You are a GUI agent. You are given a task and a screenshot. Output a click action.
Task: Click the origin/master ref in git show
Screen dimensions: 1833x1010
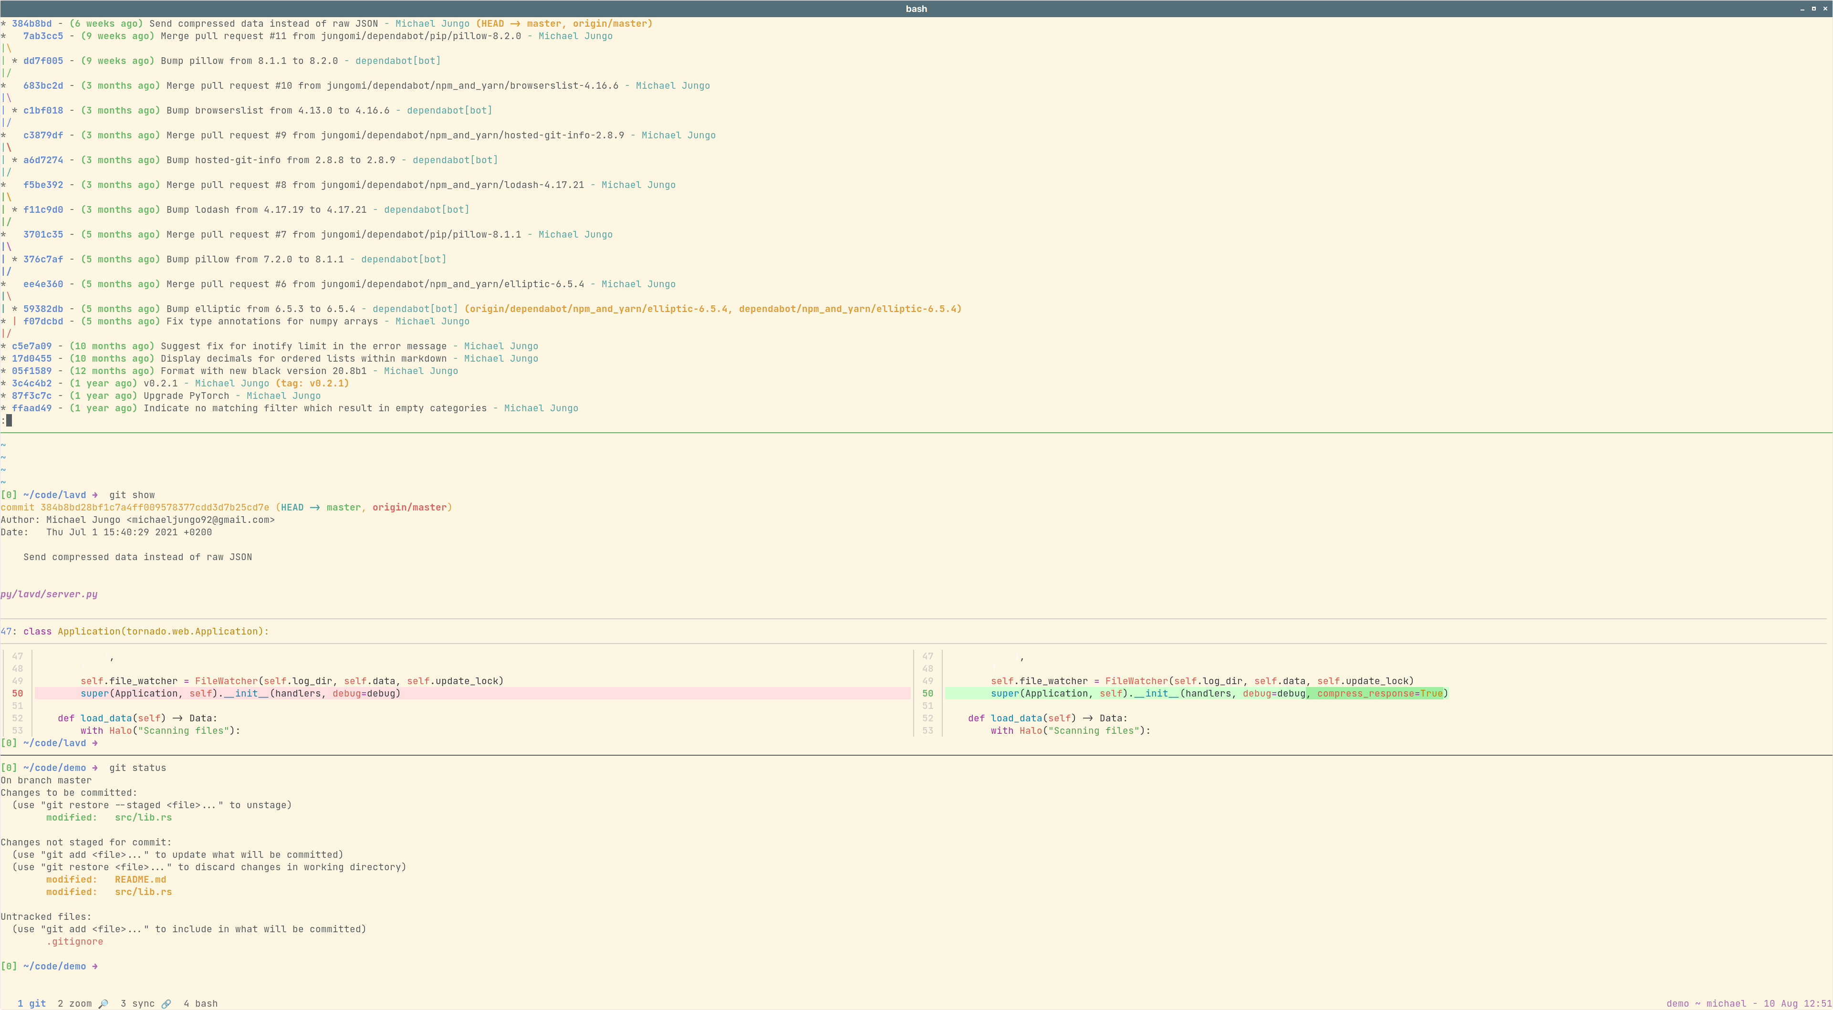coord(409,508)
